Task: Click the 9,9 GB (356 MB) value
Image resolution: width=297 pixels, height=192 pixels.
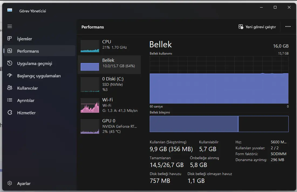Action: (171, 149)
